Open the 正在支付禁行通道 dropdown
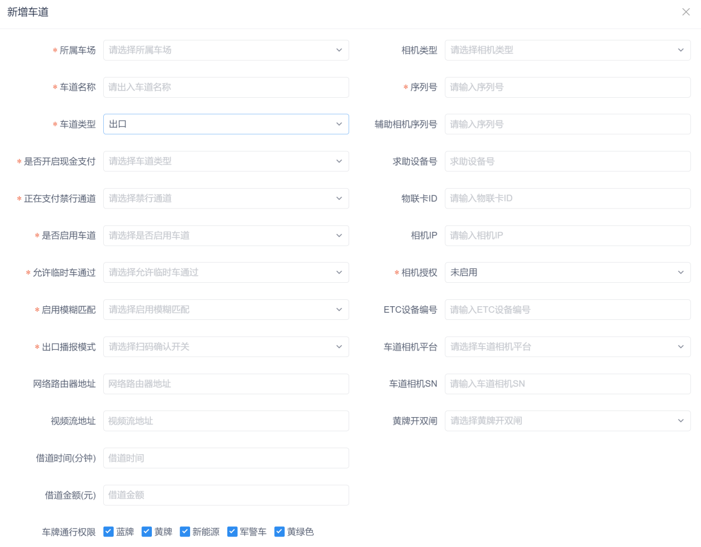Screen dimensions: 701x547 pyautogui.click(x=226, y=199)
